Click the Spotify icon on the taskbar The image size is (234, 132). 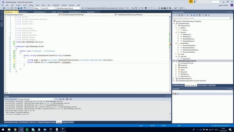(x=27, y=129)
